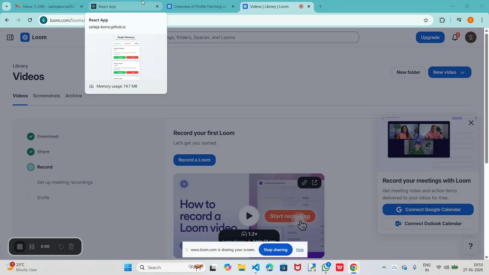Open File Explorer from the taskbar
Image resolution: width=489 pixels, height=275 pixels.
(241, 267)
